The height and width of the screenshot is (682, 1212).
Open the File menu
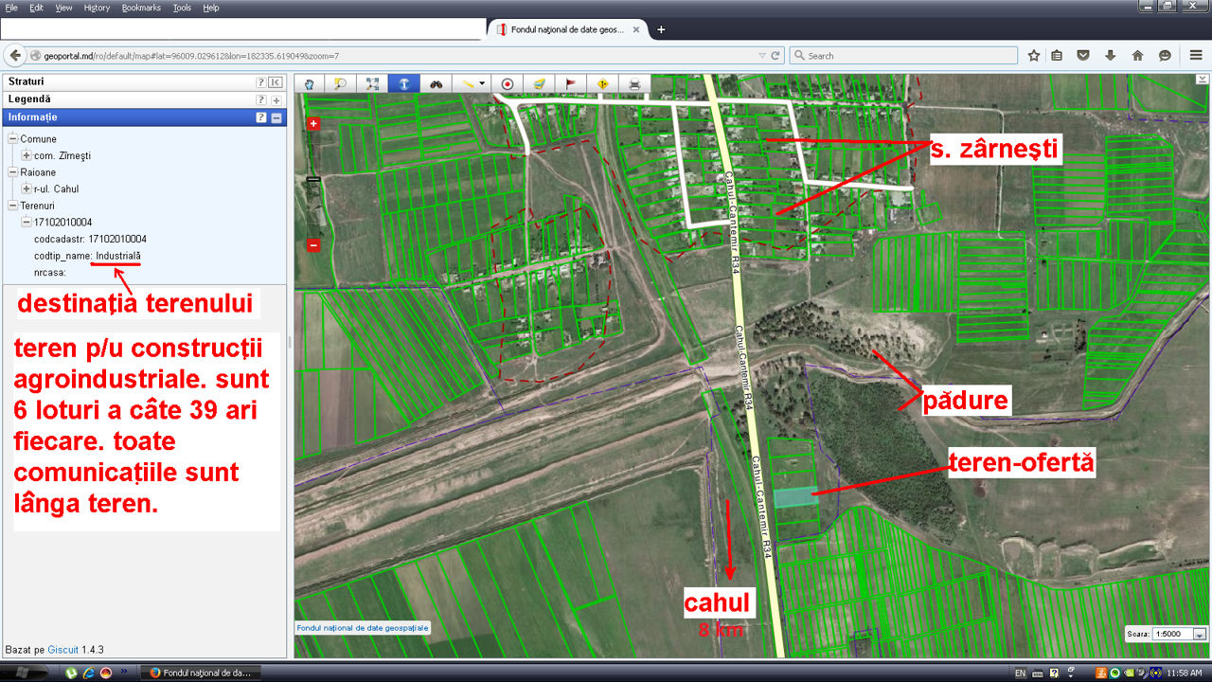click(x=11, y=8)
